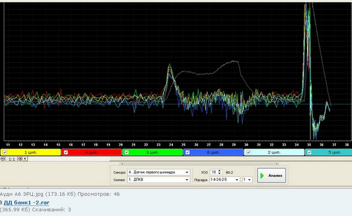Uncheck the 6 цил. checkbox

tap(187, 152)
